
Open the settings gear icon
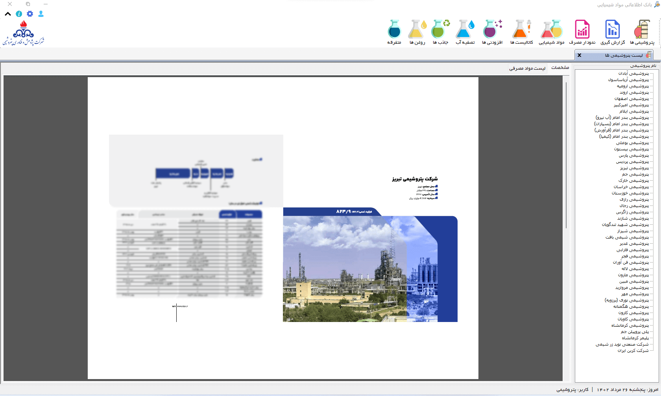coord(30,14)
